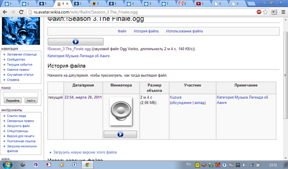Play the audio in the history table
The width and height of the screenshot is (288, 169).
pyautogui.click(x=120, y=134)
